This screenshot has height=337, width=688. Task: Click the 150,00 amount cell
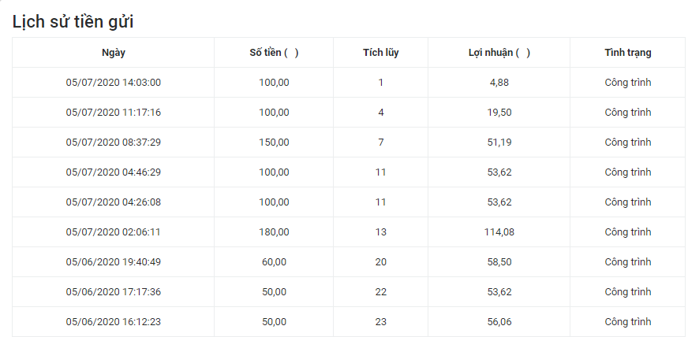tap(274, 143)
